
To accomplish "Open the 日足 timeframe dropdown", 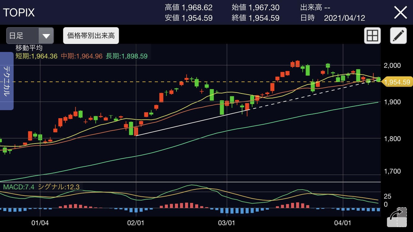I will pyautogui.click(x=30, y=36).
